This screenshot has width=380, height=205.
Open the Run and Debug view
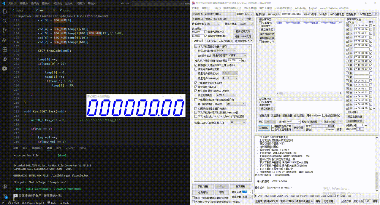click(x=4, y=40)
